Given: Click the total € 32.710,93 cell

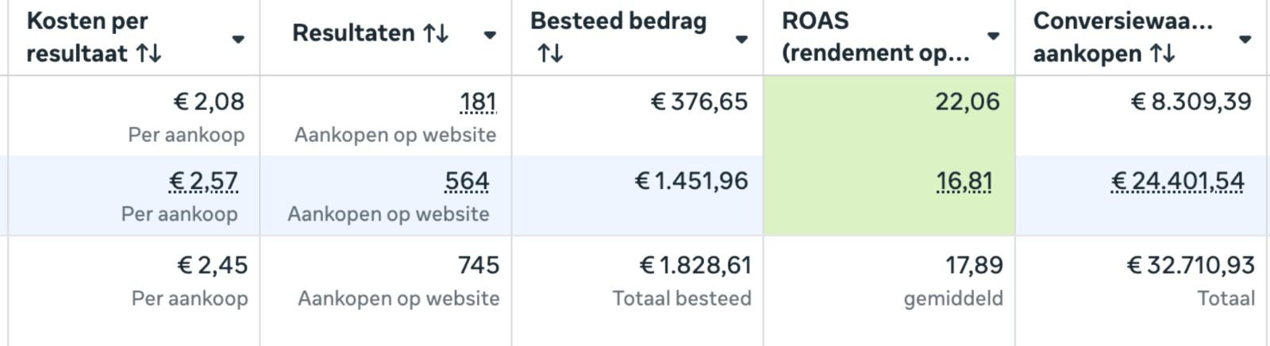Looking at the screenshot, I should point(1191,265).
